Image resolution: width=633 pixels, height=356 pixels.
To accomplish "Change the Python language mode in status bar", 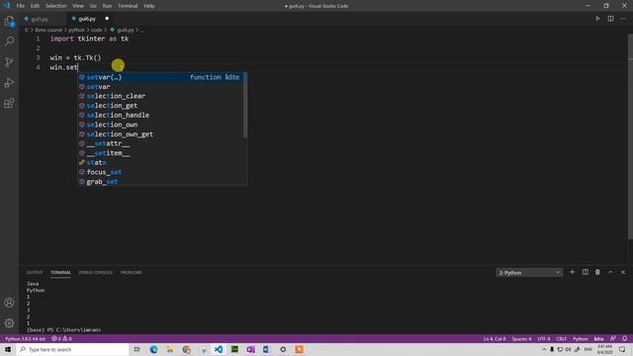I will [581, 338].
